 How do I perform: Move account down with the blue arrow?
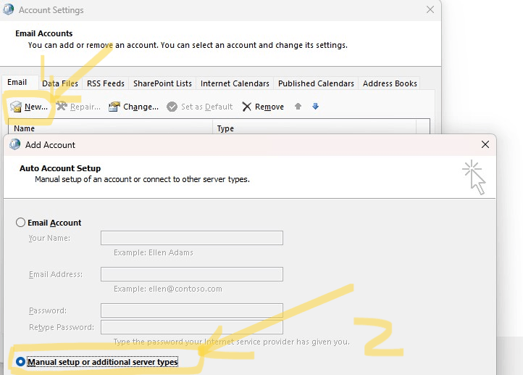[x=315, y=107]
